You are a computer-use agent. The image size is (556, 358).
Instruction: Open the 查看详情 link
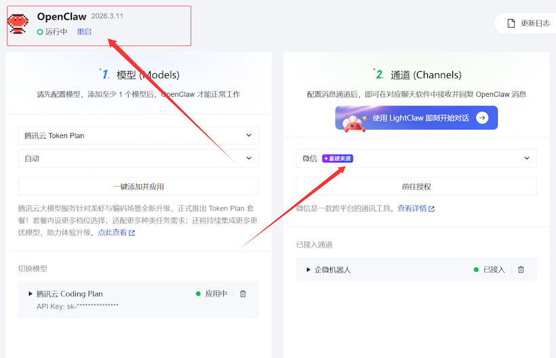(412, 208)
